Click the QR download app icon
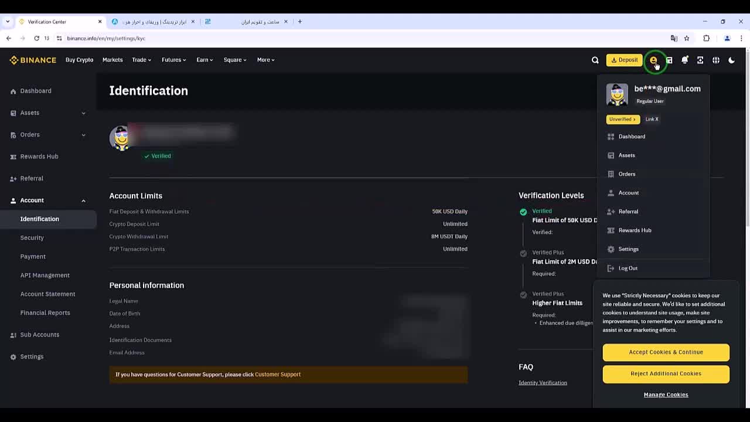 point(700,60)
